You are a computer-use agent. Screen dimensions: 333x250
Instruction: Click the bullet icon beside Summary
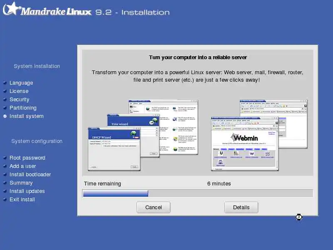pyautogui.click(x=5, y=183)
